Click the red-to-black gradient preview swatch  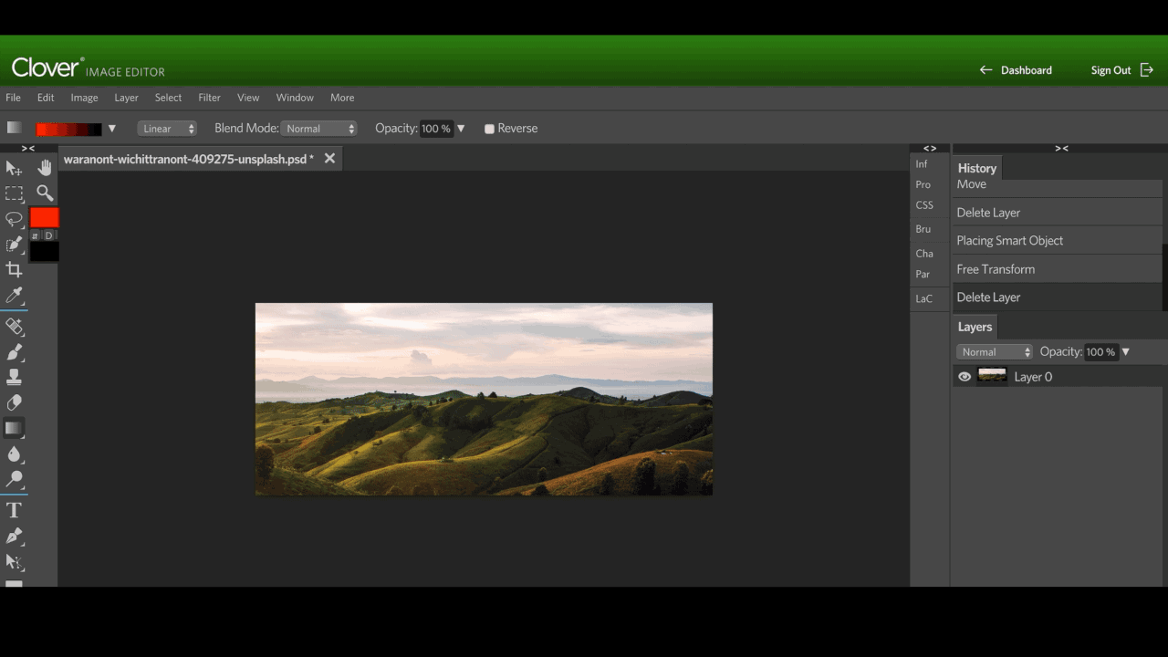coord(69,129)
